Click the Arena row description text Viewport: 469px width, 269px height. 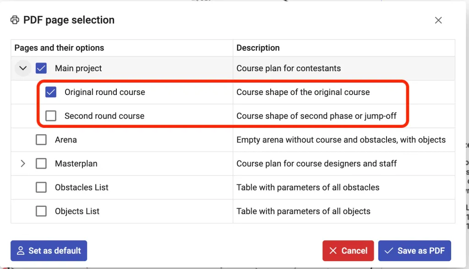click(341, 140)
